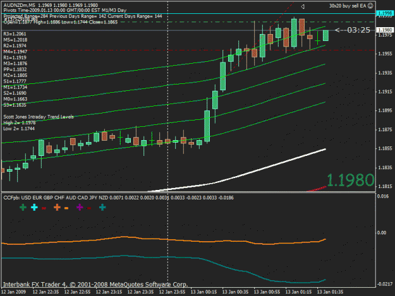
Task: Select the 'S1=1.1777' pivot label
Action: tap(15, 81)
